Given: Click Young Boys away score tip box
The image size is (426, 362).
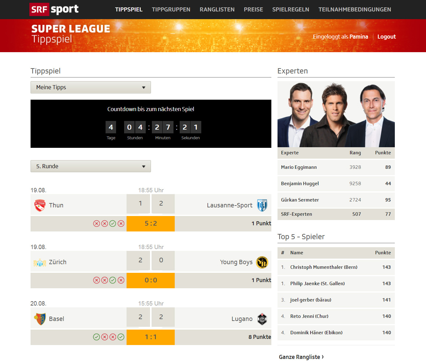Looking at the screenshot, I should (x=163, y=260).
